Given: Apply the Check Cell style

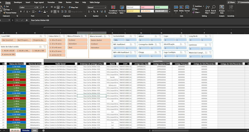Looking at the screenshot, I should click(161, 11).
